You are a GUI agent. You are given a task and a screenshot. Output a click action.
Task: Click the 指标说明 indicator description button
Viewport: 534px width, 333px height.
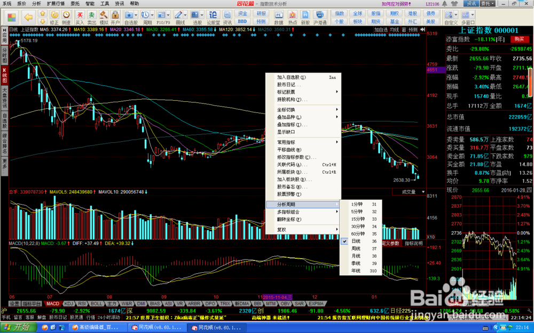point(413,243)
